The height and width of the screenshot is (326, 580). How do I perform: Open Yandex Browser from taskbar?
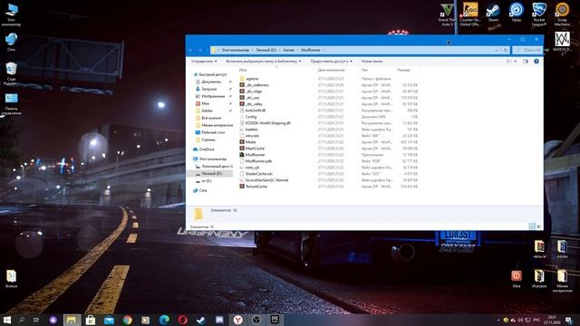tap(237, 320)
